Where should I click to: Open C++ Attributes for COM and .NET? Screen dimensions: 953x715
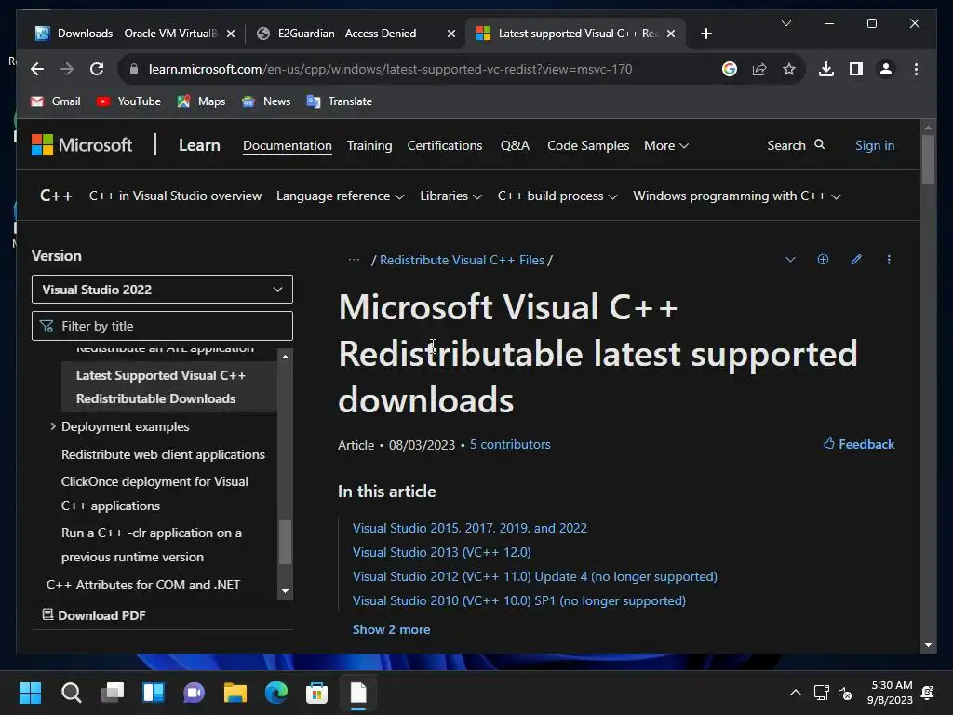(142, 585)
